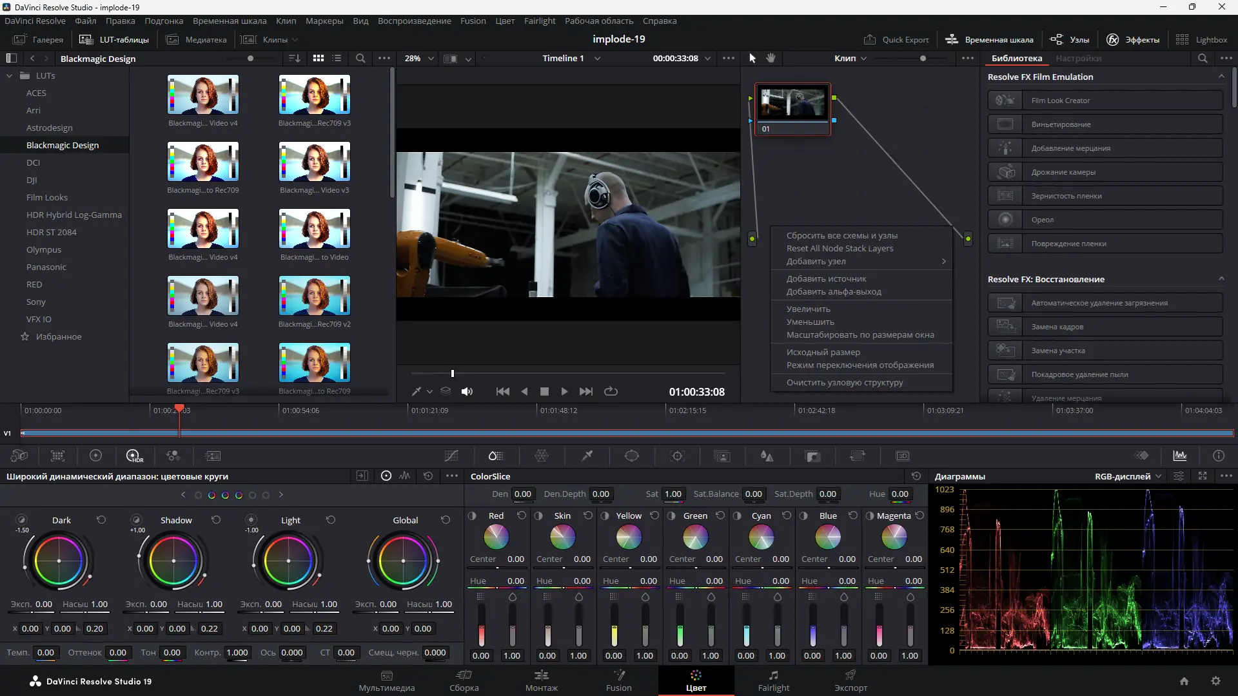Toggle the Red color slice enable switch

(x=473, y=516)
